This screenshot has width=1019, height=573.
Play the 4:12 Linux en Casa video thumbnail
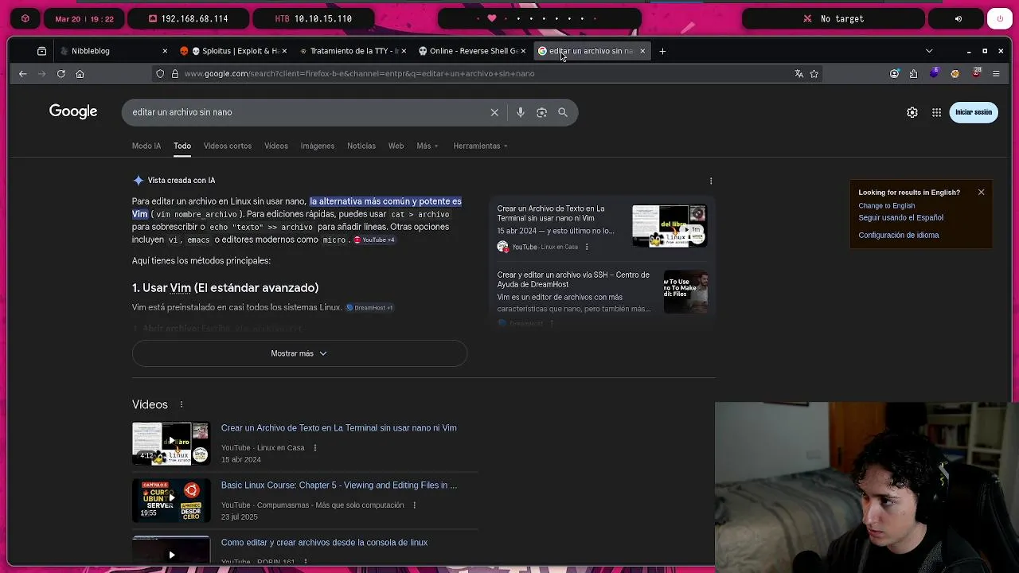coord(171,442)
